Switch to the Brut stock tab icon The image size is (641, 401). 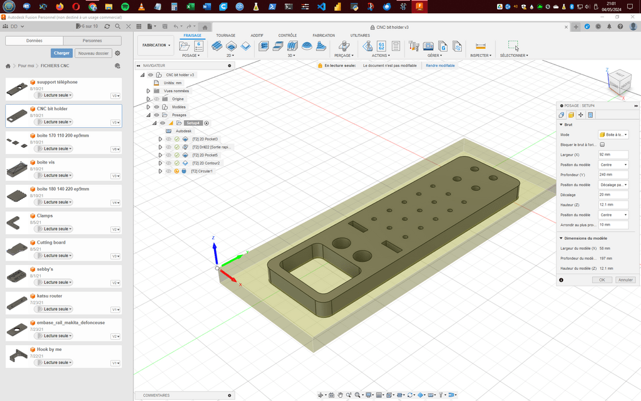571,115
